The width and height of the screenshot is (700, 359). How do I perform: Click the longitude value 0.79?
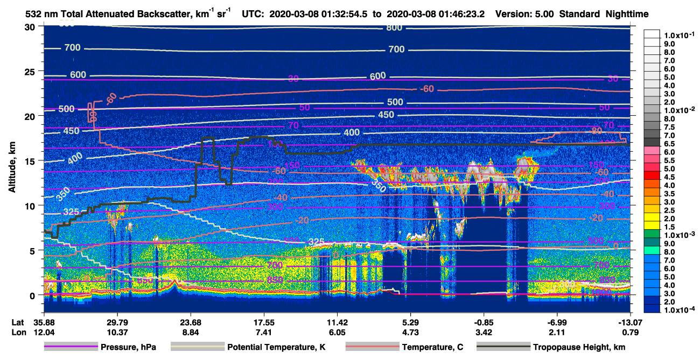(x=630, y=332)
